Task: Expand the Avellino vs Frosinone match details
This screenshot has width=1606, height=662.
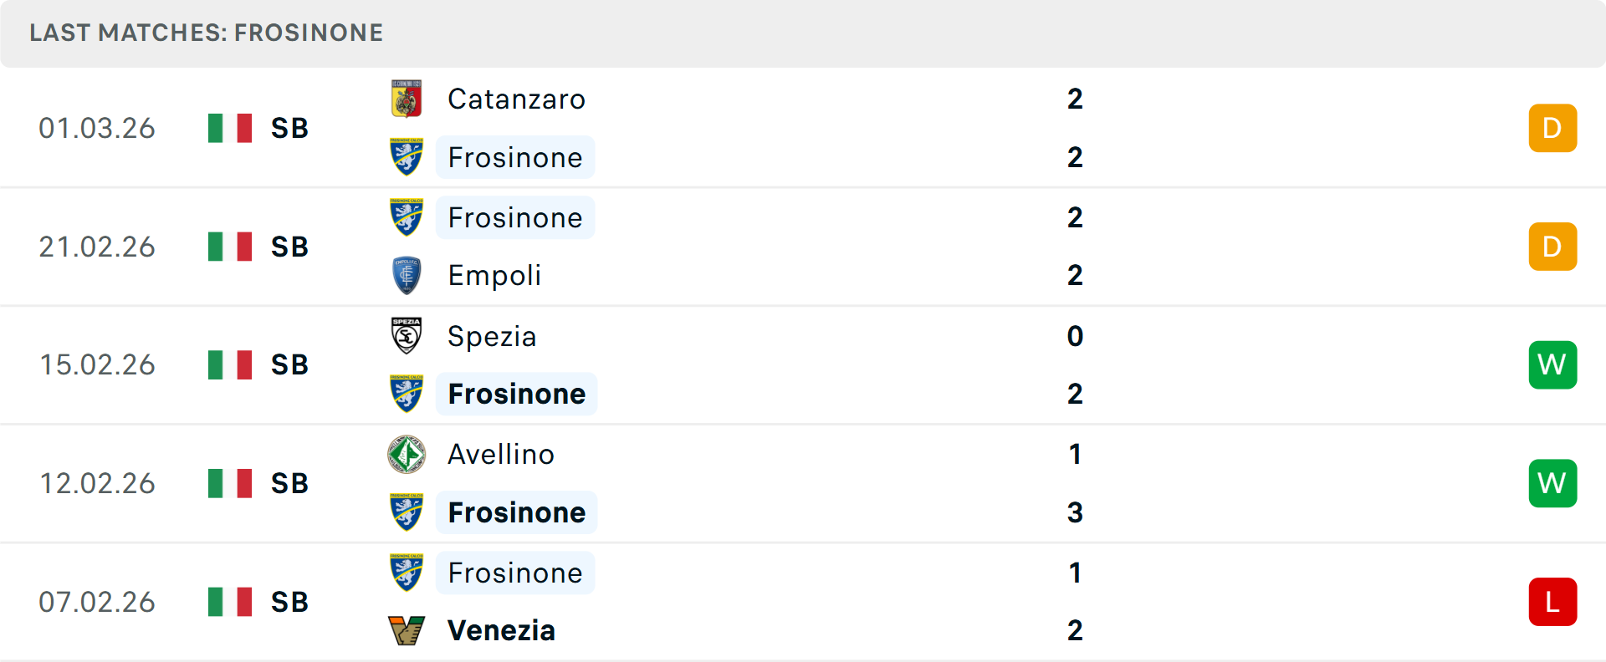Action: click(803, 483)
